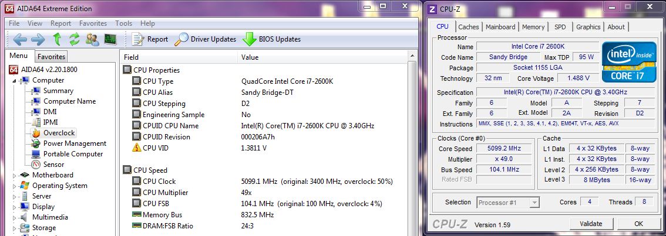Open Report from the toolbar

(x=150, y=39)
